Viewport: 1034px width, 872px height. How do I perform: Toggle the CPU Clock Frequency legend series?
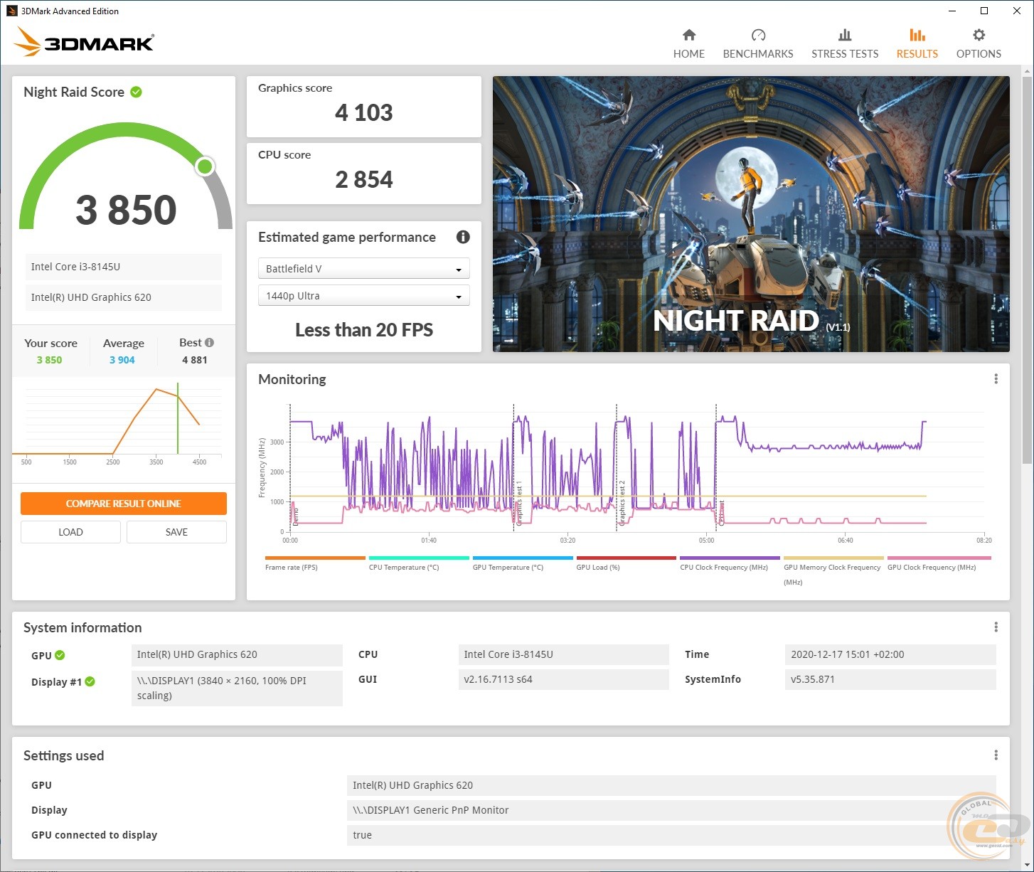point(724,567)
